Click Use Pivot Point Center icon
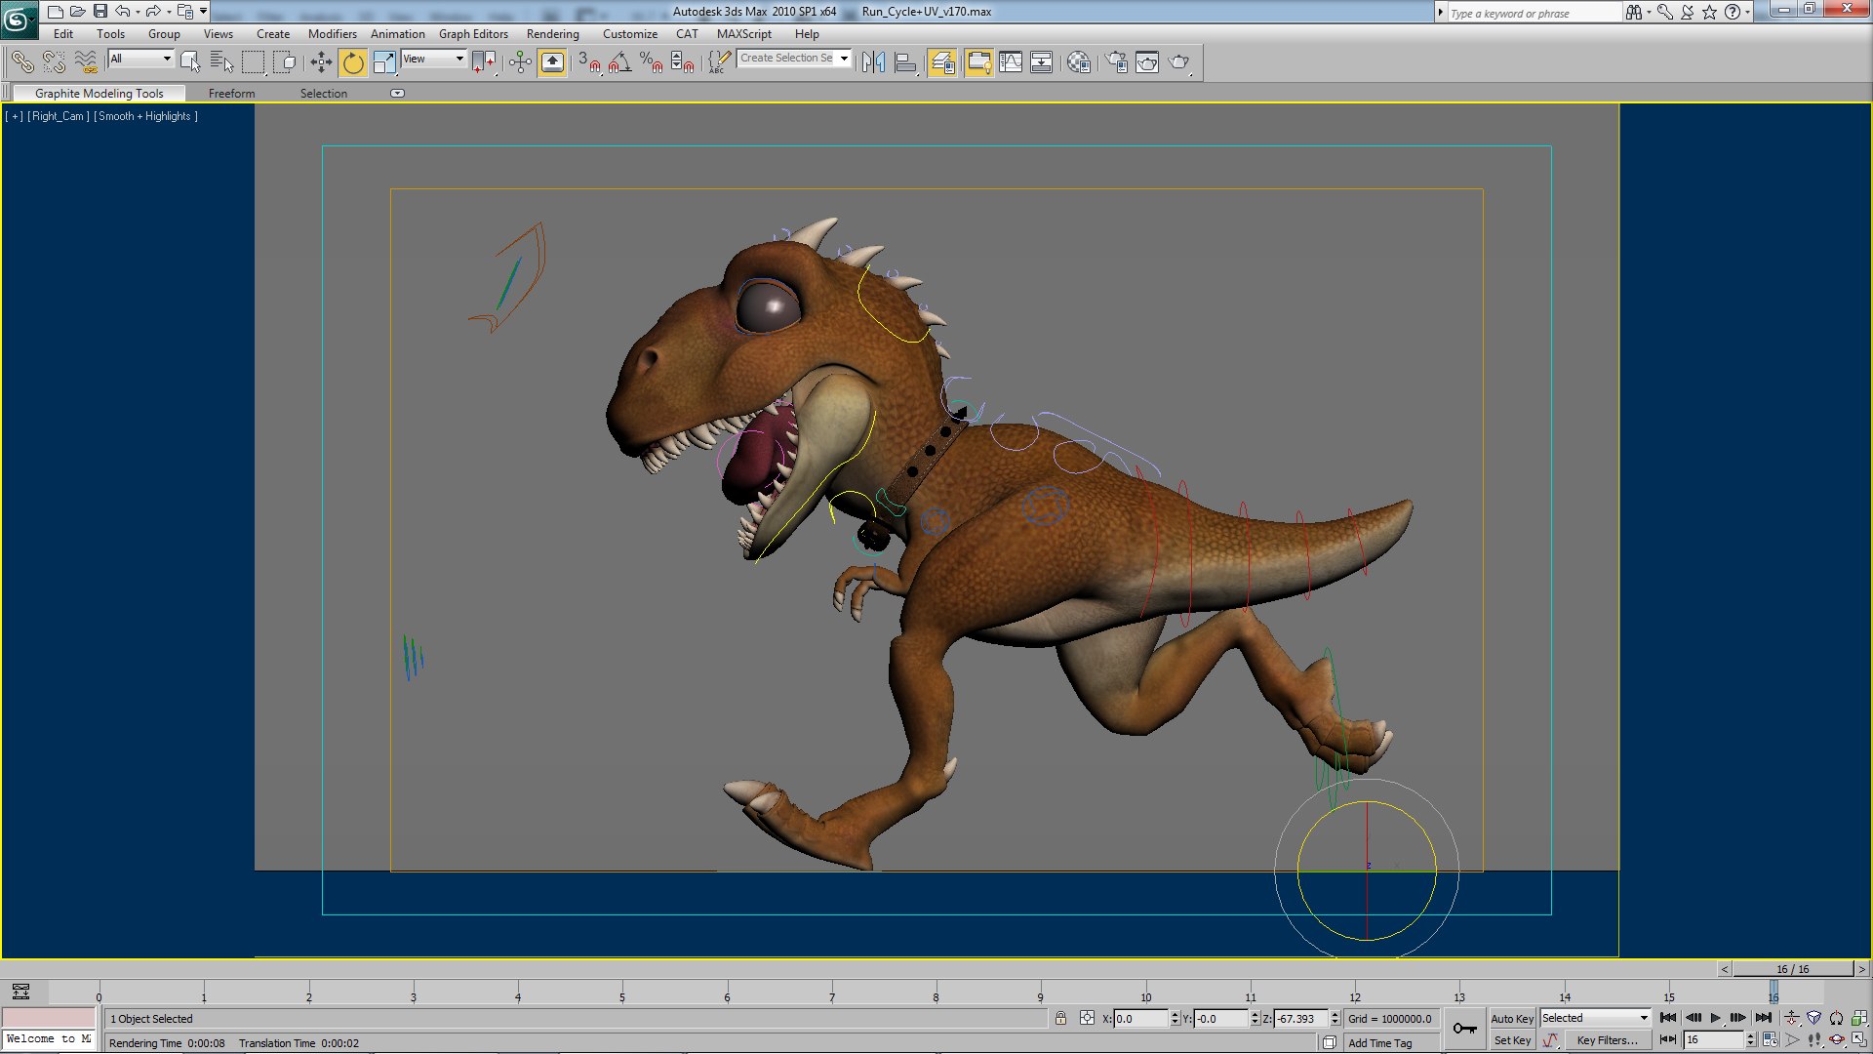 point(484,62)
